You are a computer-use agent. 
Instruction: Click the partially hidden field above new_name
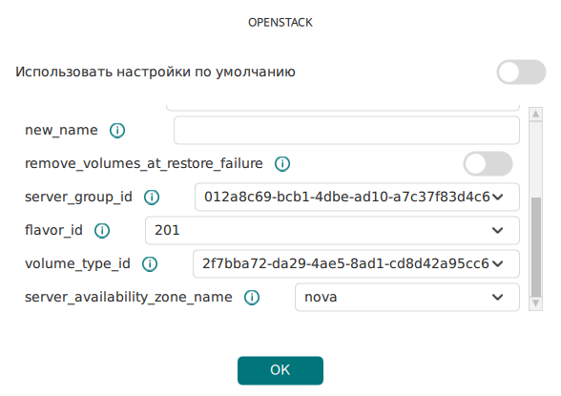point(343,108)
